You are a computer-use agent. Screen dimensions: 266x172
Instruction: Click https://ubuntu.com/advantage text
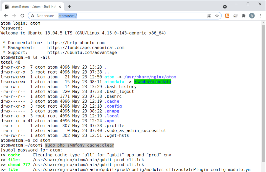[82, 52]
